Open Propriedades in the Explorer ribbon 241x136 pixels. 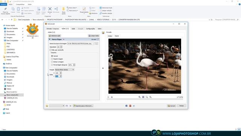point(84,10)
